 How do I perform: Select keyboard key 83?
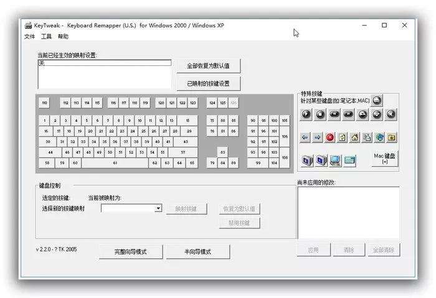pyautogui.click(x=223, y=152)
